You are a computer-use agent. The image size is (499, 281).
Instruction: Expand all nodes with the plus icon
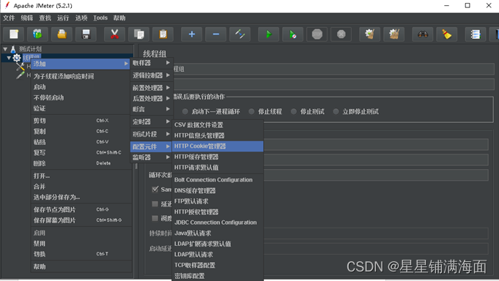click(191, 34)
